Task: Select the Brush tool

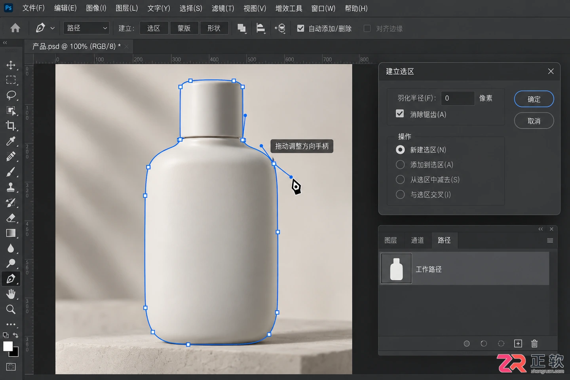Action: [x=11, y=172]
